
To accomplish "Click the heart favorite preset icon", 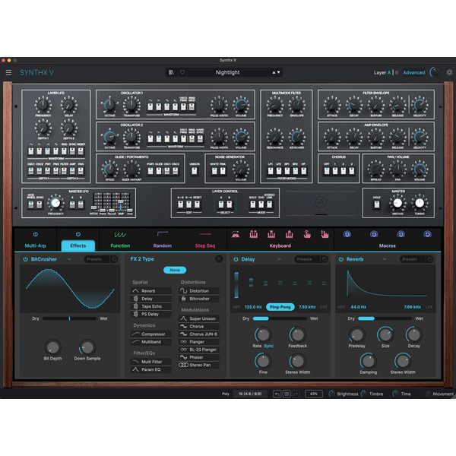I will tap(182, 72).
